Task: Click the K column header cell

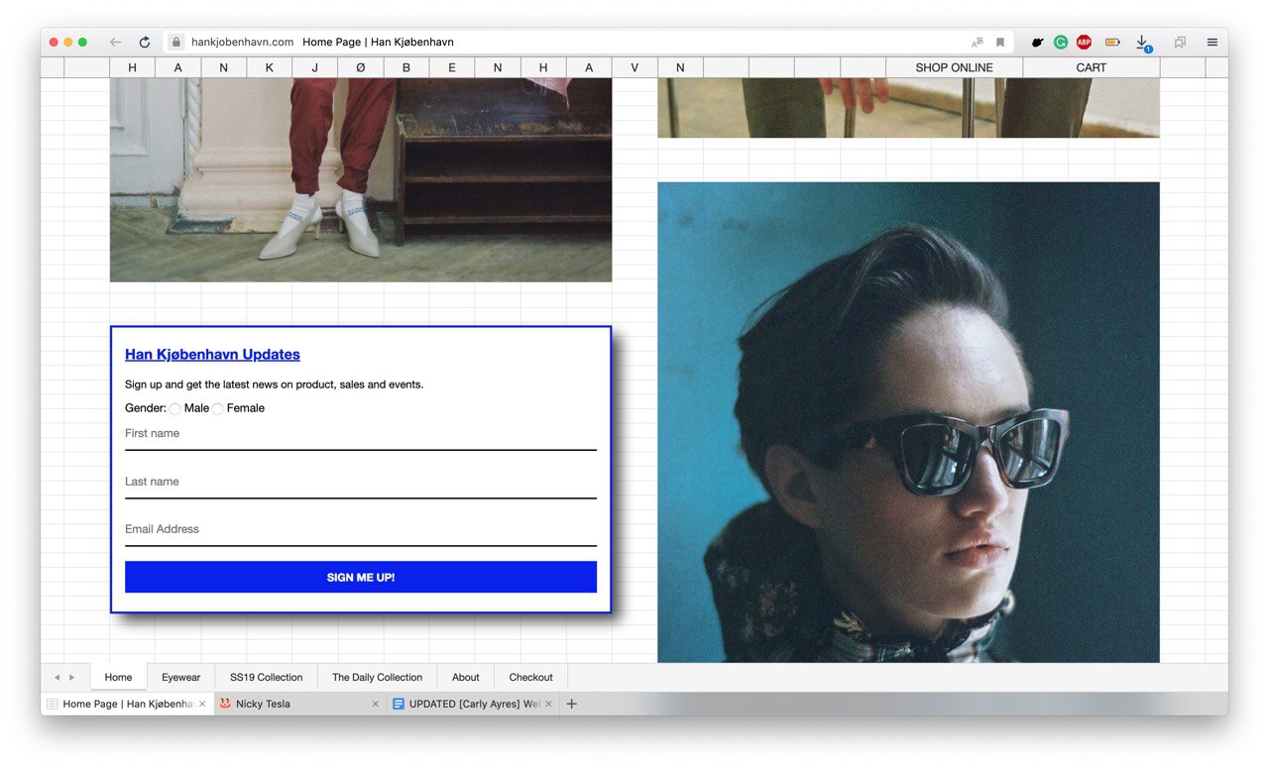Action: pyautogui.click(x=269, y=67)
